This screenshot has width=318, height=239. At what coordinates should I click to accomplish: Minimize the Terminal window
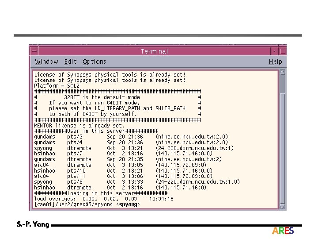(x=274, y=51)
